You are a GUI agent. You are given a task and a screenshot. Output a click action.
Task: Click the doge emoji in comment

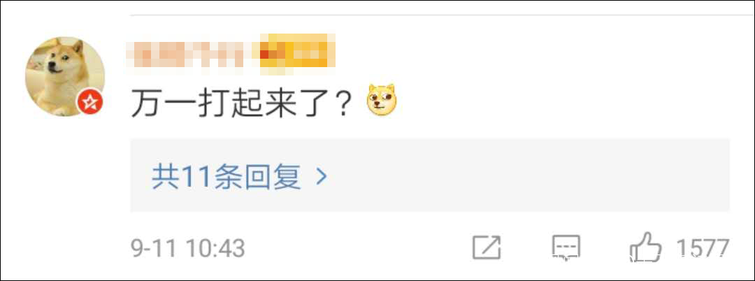382,101
